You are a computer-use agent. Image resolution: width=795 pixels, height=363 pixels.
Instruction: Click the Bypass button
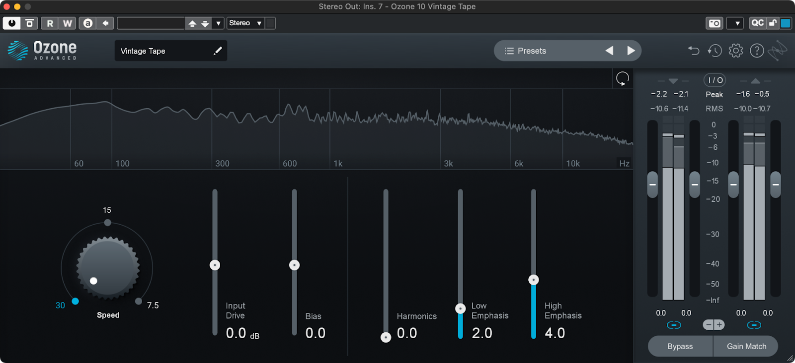(x=680, y=346)
